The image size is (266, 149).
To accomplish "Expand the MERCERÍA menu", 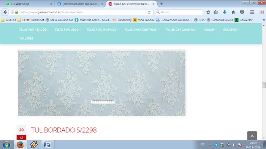I will pyautogui.click(x=231, y=30).
